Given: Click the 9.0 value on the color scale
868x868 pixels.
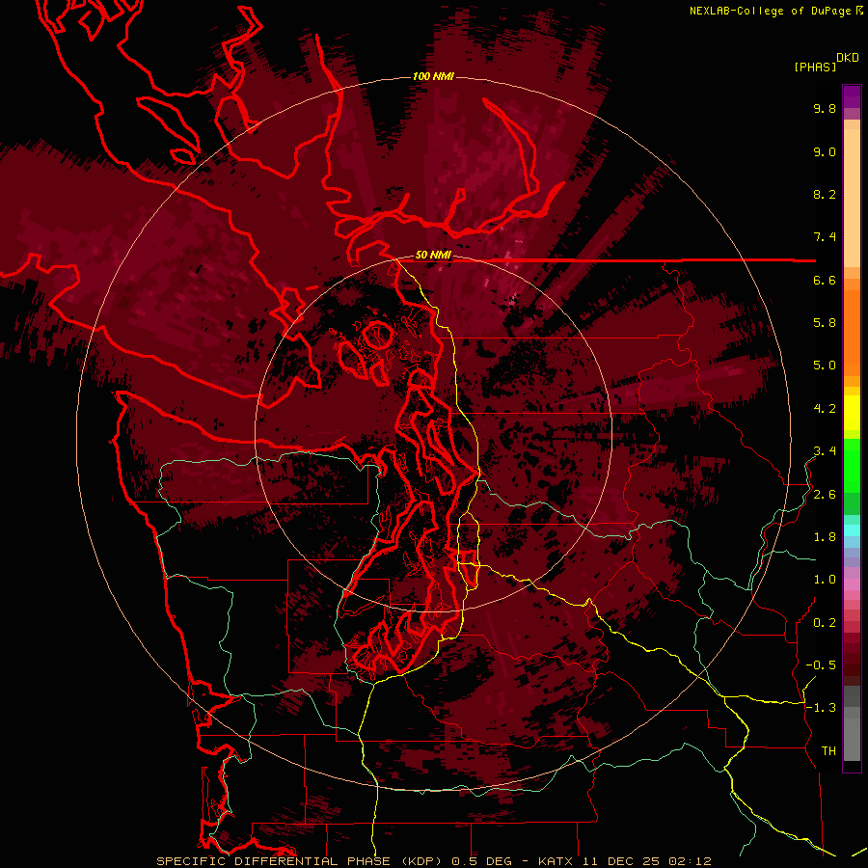Looking at the screenshot, I should click(825, 151).
